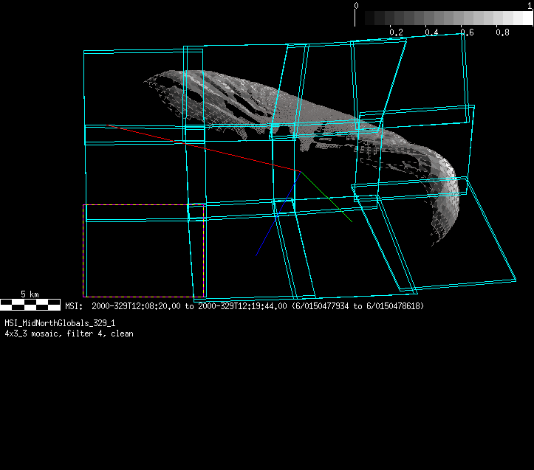This screenshot has width=534, height=470.
Task: Select the magenta dashed footprint frame
Action: 83,251
